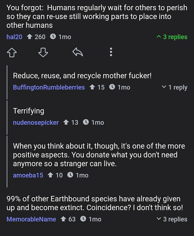The image size is (194, 236).
Task: Expand 3 replies under MemorableName's comment
Action: [171, 219]
